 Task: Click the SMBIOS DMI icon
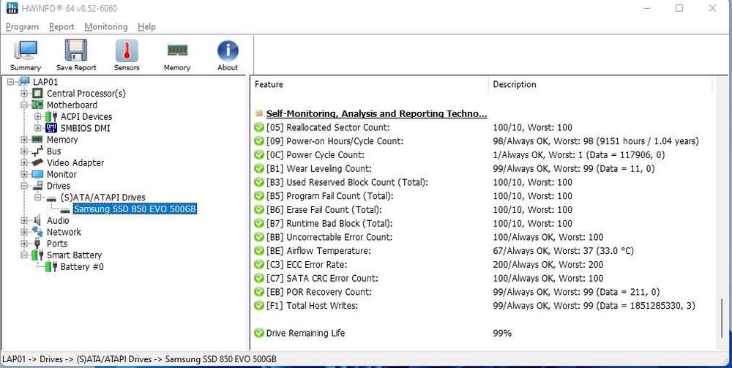[51, 128]
